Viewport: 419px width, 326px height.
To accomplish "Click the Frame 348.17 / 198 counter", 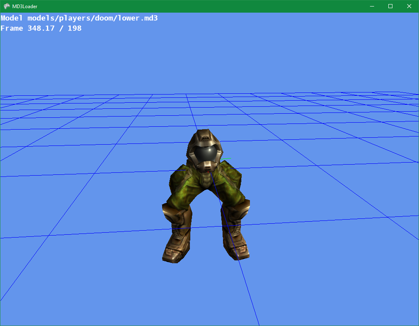I will 41,29.
